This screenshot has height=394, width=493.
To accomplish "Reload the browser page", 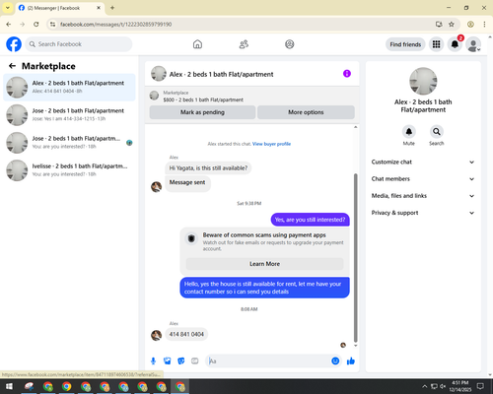I will 36,25.
